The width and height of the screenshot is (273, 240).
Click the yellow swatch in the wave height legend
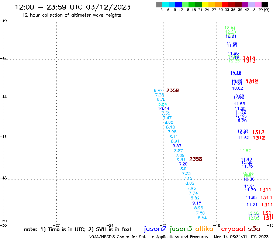(205, 4)
